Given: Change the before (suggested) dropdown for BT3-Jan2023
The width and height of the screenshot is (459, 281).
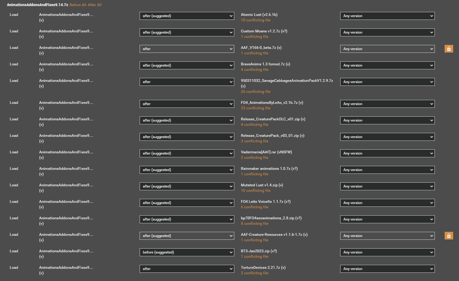Looking at the screenshot, I should point(186,252).
